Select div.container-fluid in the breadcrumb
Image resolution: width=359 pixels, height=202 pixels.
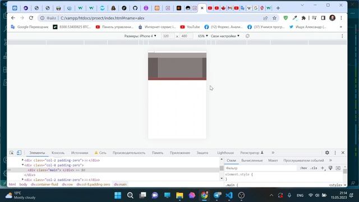coord(44,185)
